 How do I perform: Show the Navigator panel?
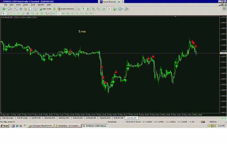[25, 9]
